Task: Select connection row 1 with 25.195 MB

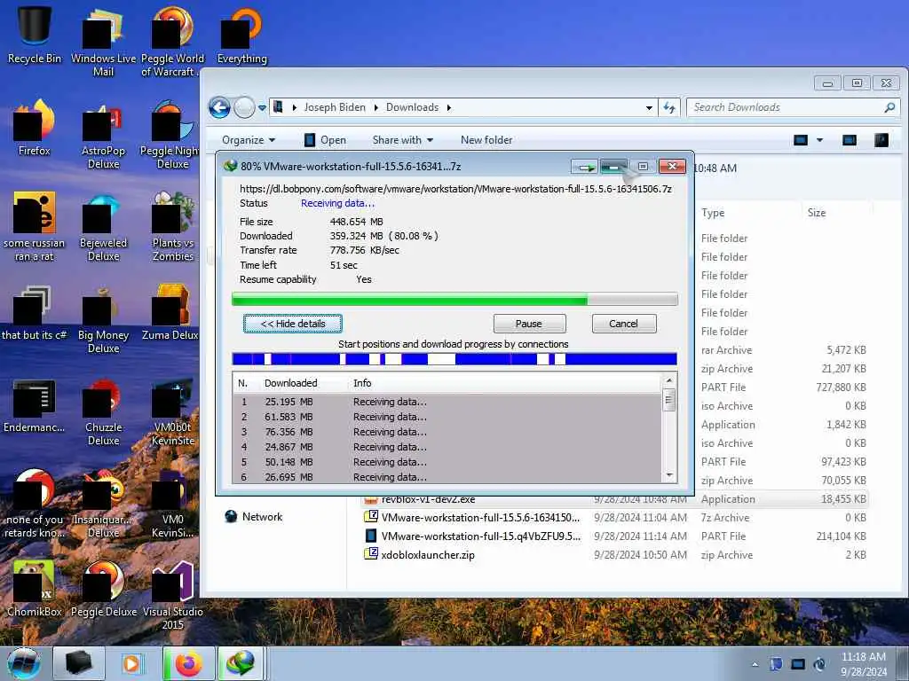Action: pos(447,402)
